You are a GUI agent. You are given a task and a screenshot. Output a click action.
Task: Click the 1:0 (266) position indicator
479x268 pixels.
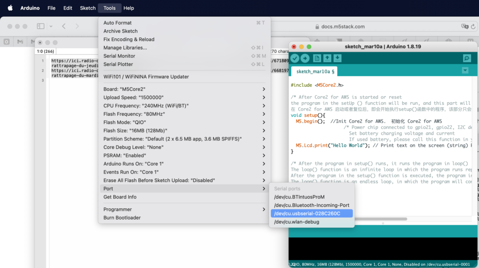click(x=45, y=51)
